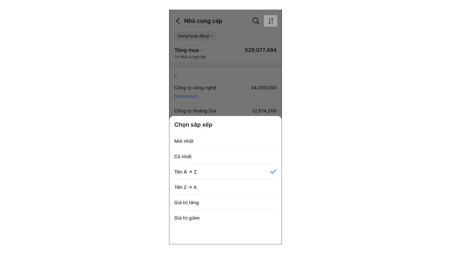This screenshot has height=254, width=451.
Task: Open the supplier search magnifier
Action: tap(256, 21)
